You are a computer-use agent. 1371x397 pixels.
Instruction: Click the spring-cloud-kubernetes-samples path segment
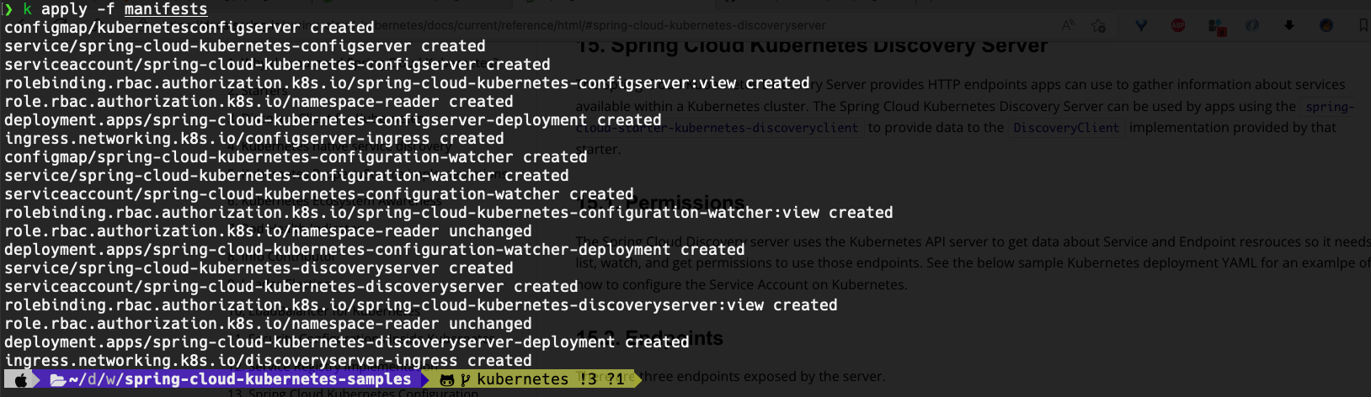pyautogui.click(x=268, y=379)
